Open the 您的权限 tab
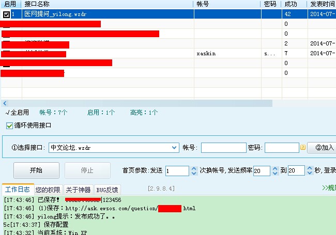Image resolution: width=336 pixels, height=235 pixels. [x=48, y=190]
